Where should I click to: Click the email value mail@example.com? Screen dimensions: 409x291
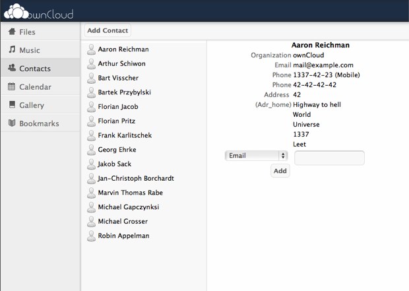pos(323,65)
